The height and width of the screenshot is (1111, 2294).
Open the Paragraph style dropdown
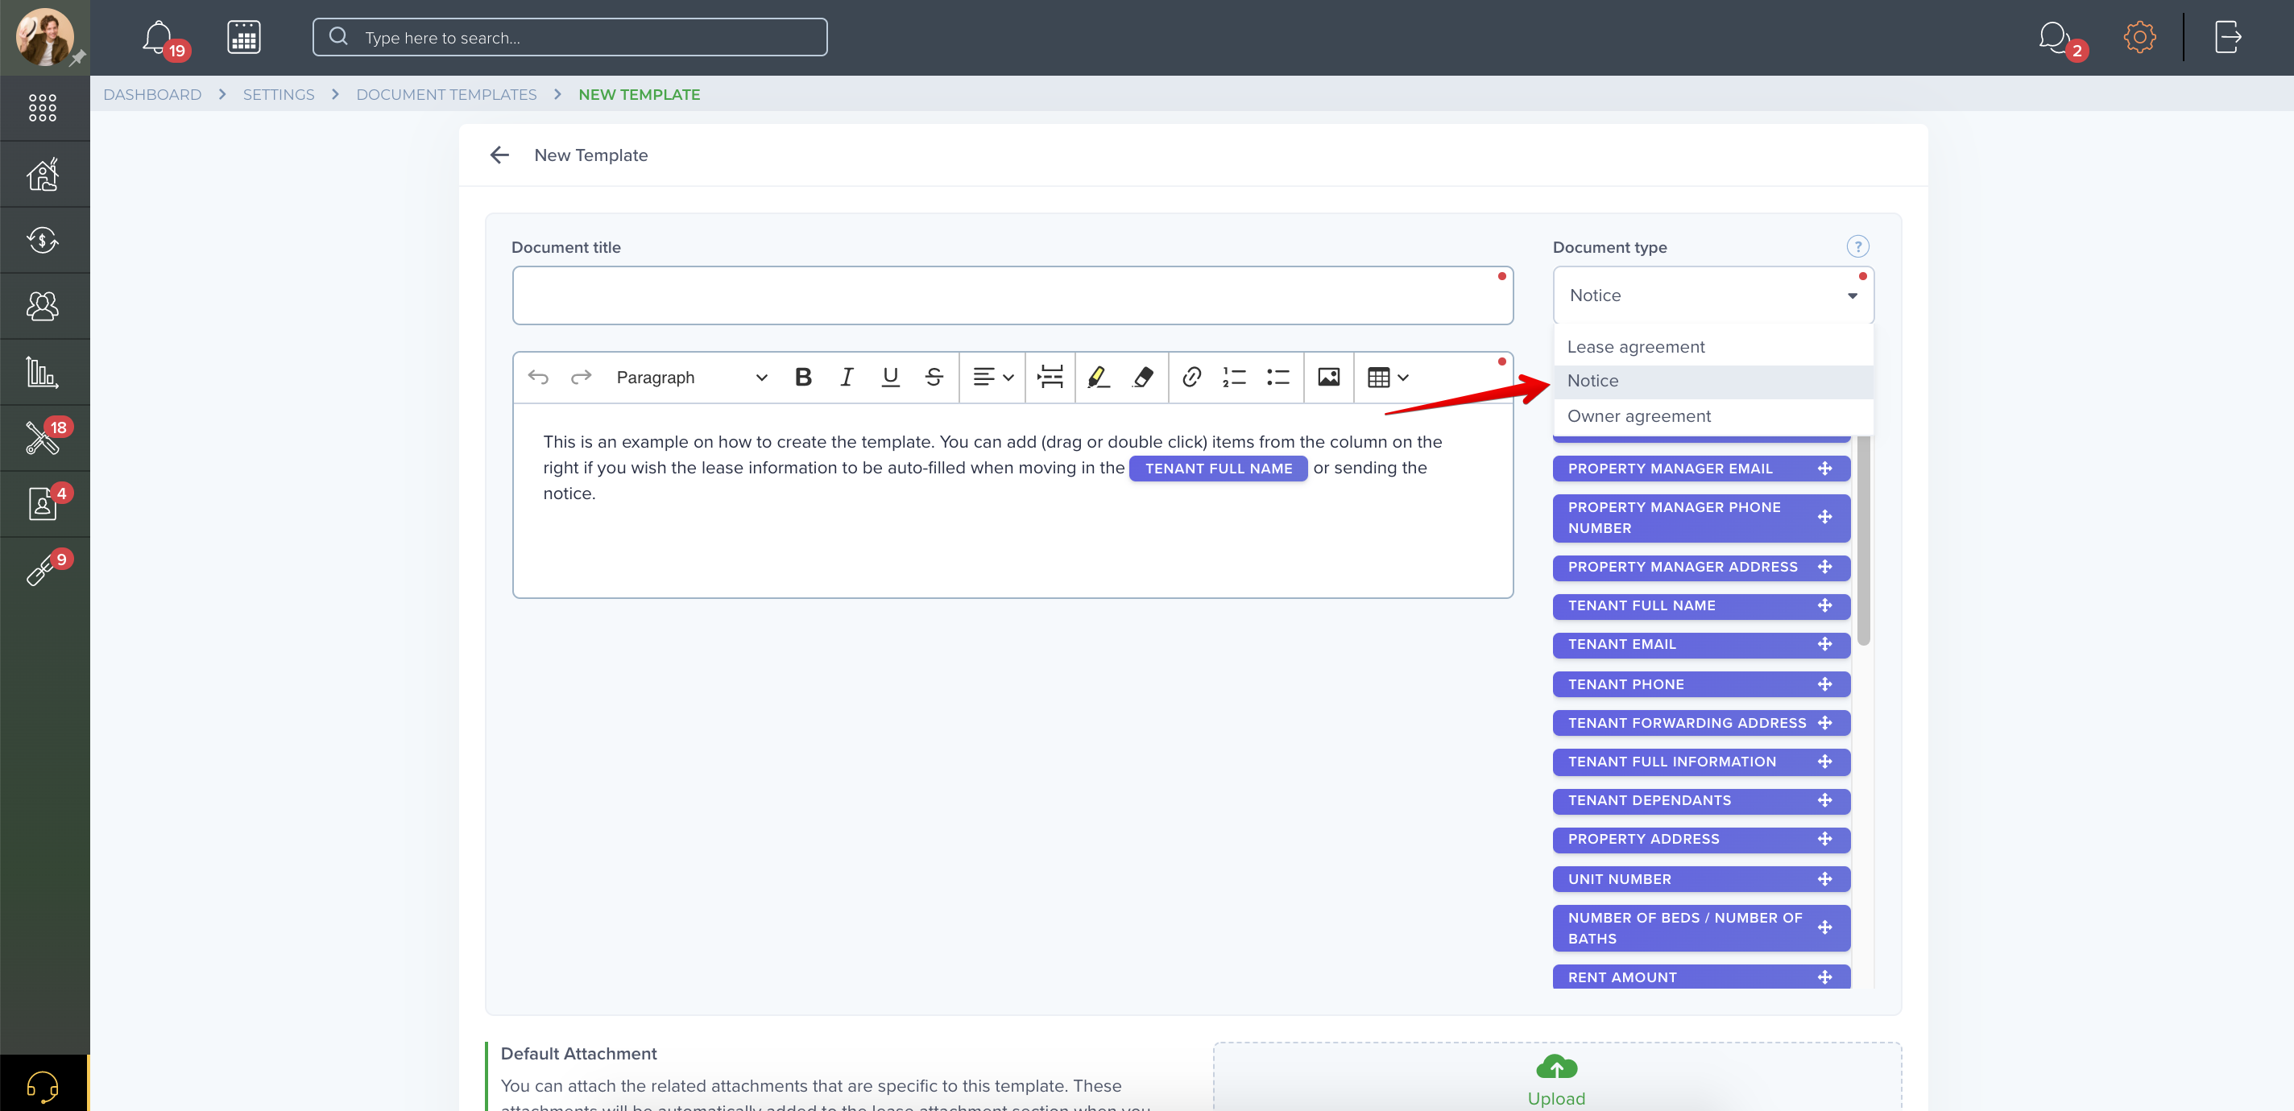point(691,378)
